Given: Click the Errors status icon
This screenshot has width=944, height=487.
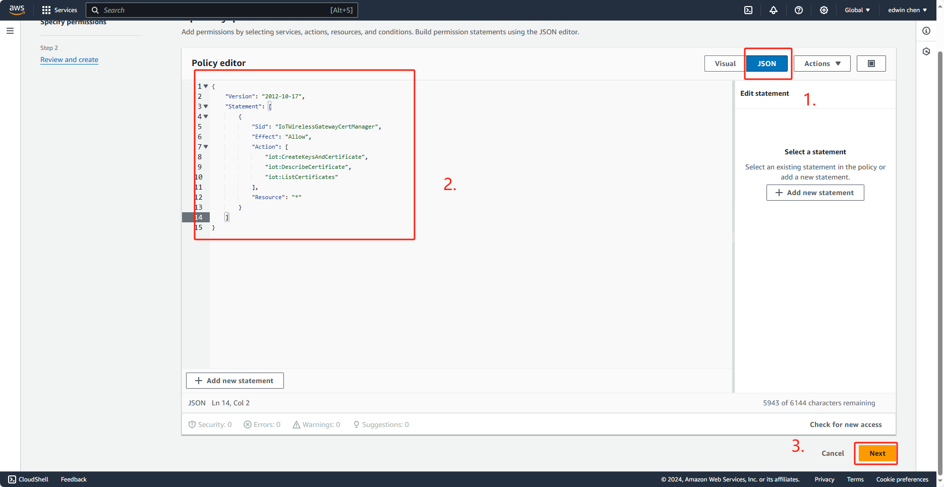Looking at the screenshot, I should (248, 424).
